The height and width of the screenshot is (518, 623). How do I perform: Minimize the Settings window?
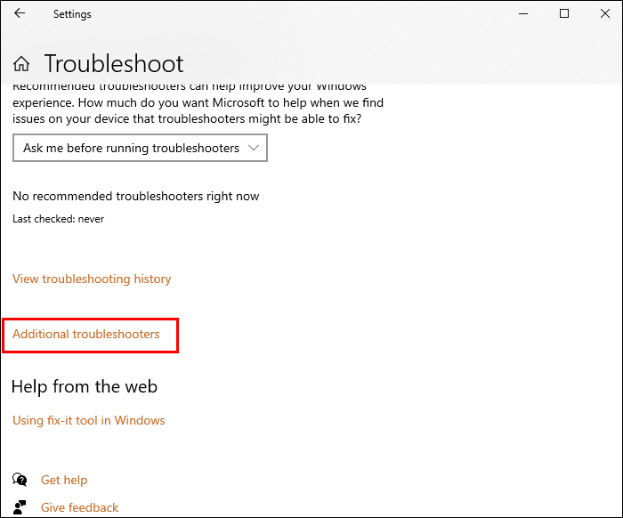522,14
